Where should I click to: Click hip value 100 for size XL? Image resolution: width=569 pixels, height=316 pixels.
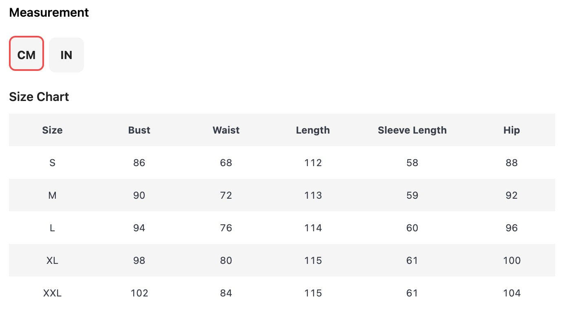click(x=512, y=261)
